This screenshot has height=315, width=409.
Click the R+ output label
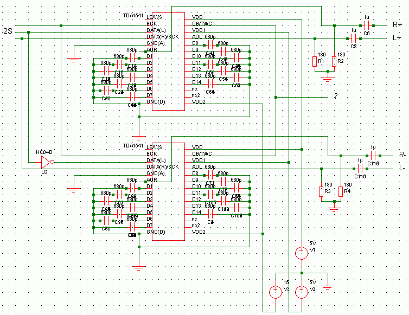[x=397, y=24]
